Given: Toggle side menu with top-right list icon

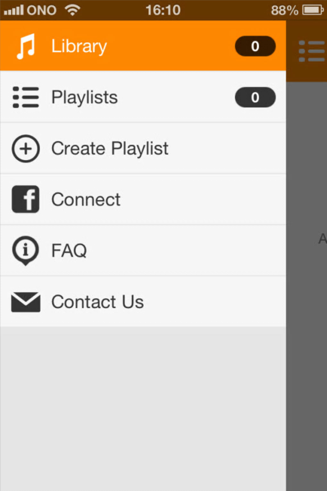Looking at the screenshot, I should [x=311, y=51].
